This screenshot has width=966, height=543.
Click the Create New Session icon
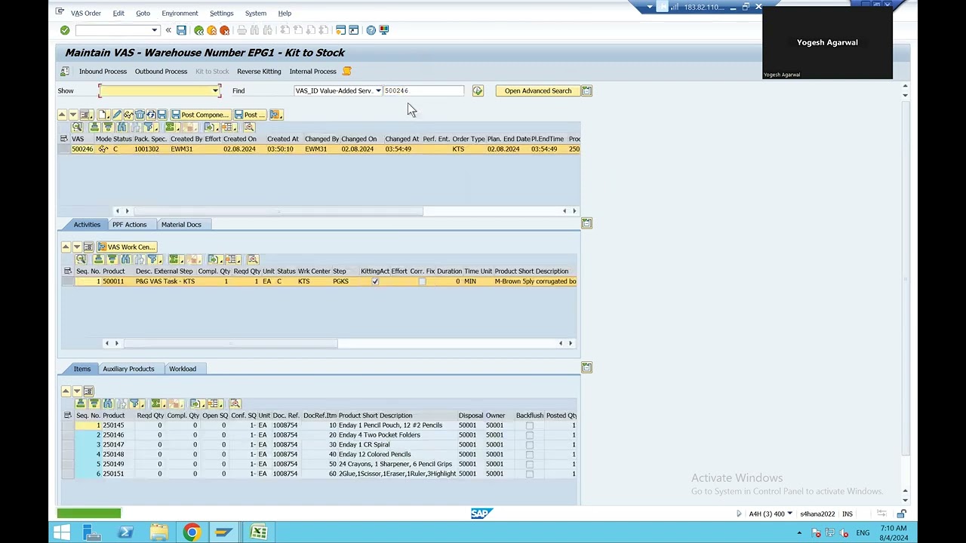340,30
